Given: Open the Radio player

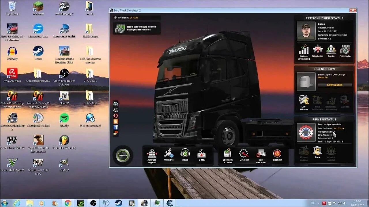Looking at the screenshot, I should pyautogui.click(x=185, y=155).
